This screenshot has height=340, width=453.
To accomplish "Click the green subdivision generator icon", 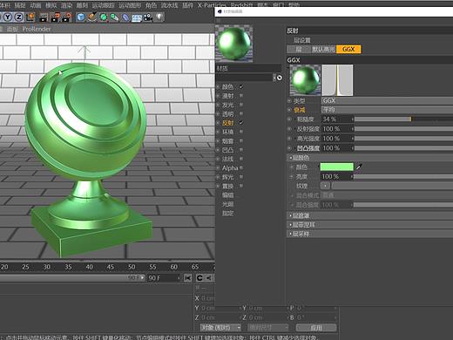I will (x=104, y=17).
